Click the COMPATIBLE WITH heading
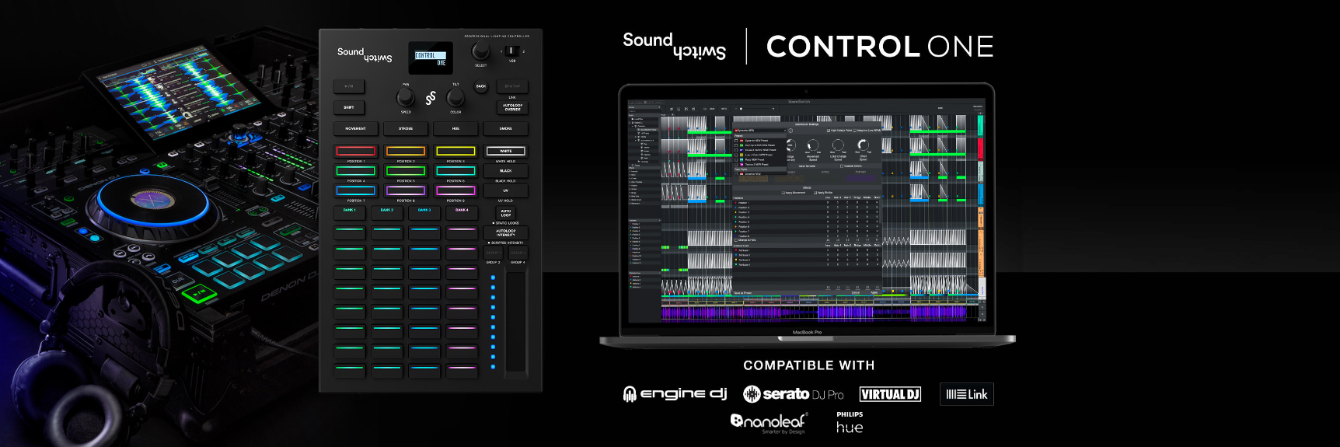 click(x=809, y=365)
